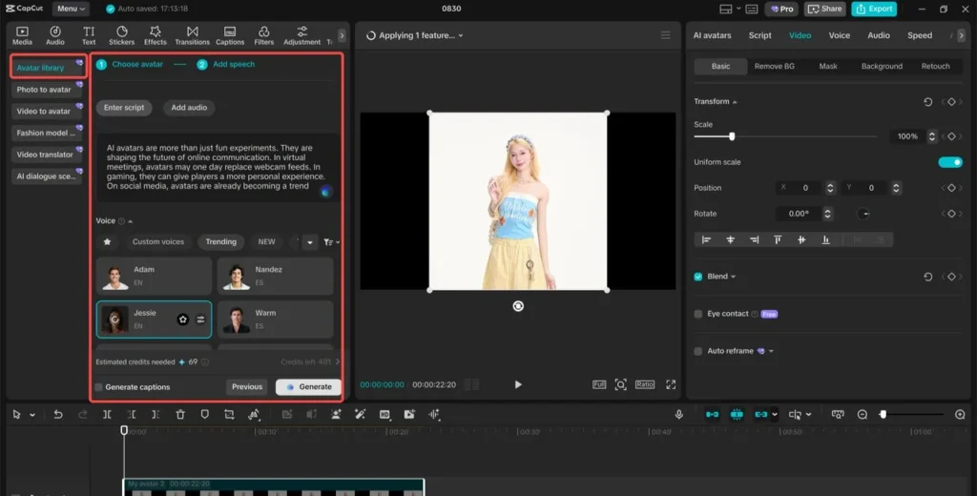Viewport: 977px width, 496px height.
Task: Open the Mask subtab
Action: [827, 66]
